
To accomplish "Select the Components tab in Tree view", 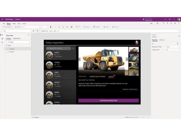I will pos(17,38).
